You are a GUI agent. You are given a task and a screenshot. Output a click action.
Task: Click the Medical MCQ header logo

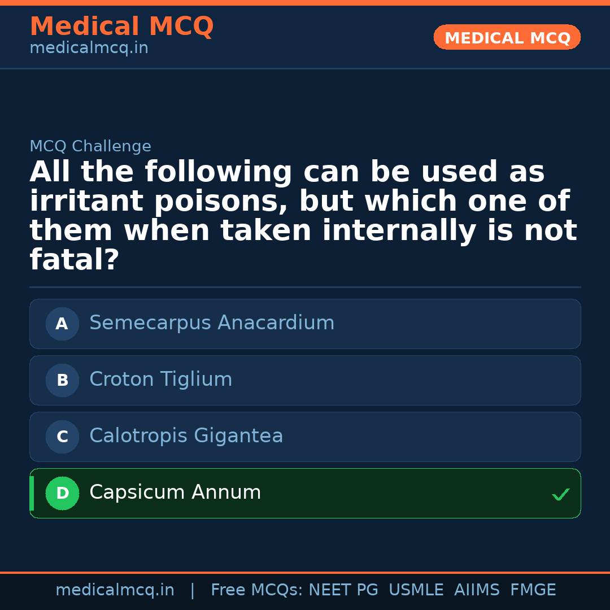(121, 27)
